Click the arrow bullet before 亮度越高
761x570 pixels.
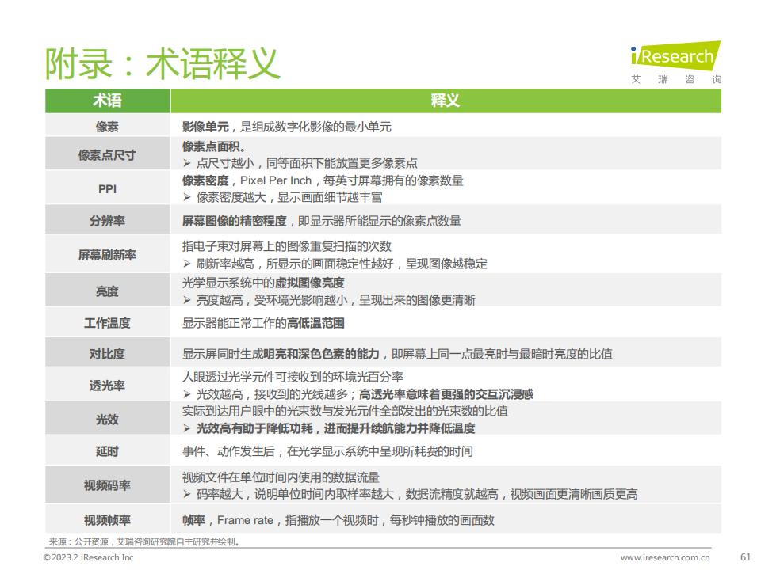point(187,300)
